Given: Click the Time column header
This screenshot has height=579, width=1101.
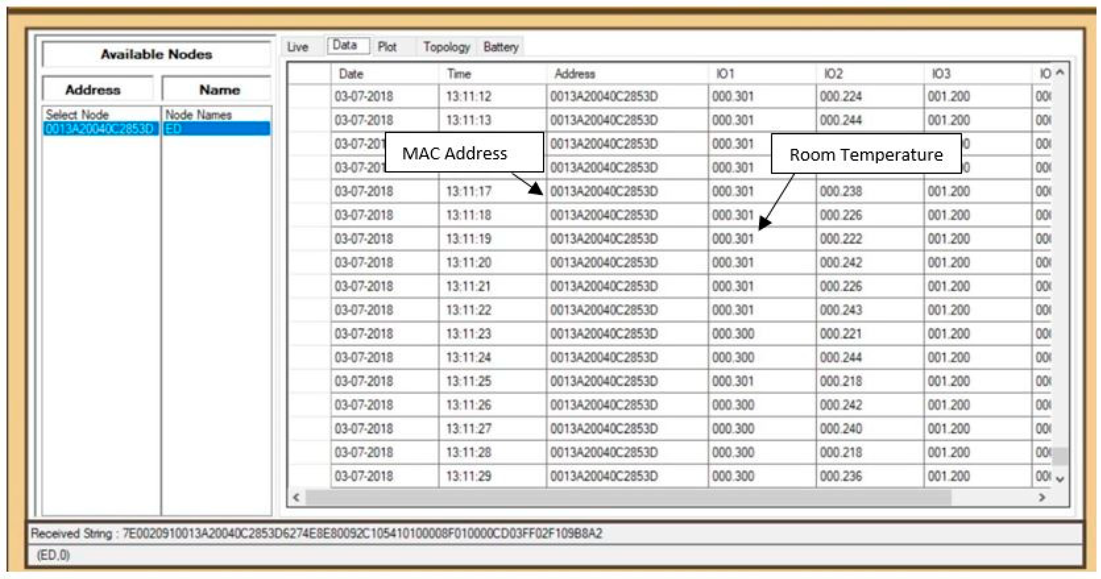Looking at the screenshot, I should pyautogui.click(x=459, y=74).
